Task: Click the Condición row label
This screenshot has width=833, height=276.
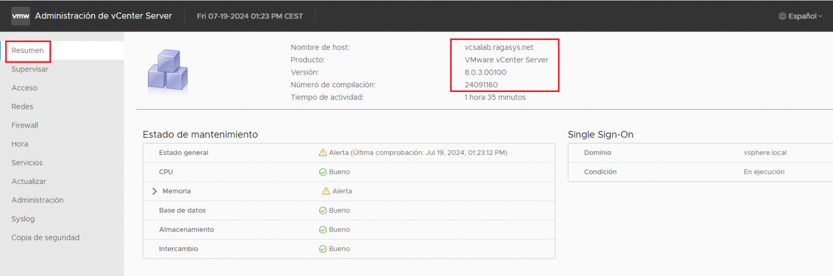Action: pyautogui.click(x=600, y=172)
